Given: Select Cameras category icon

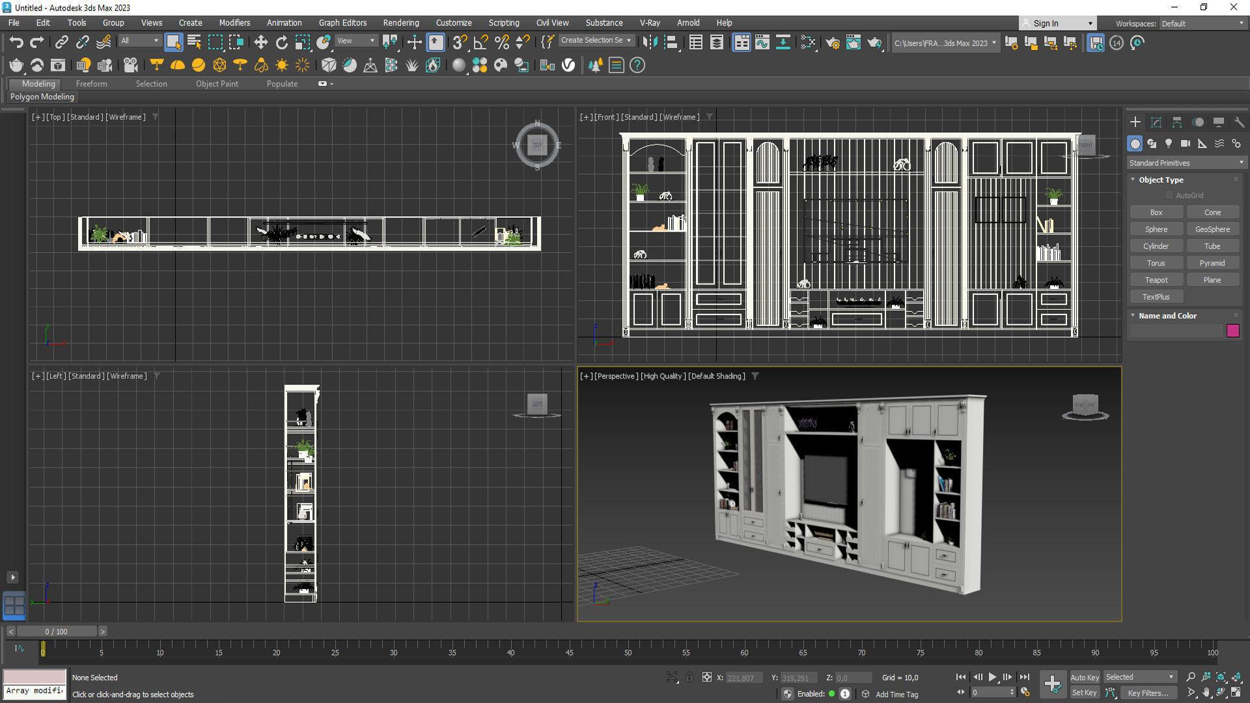Looking at the screenshot, I should coord(1186,144).
